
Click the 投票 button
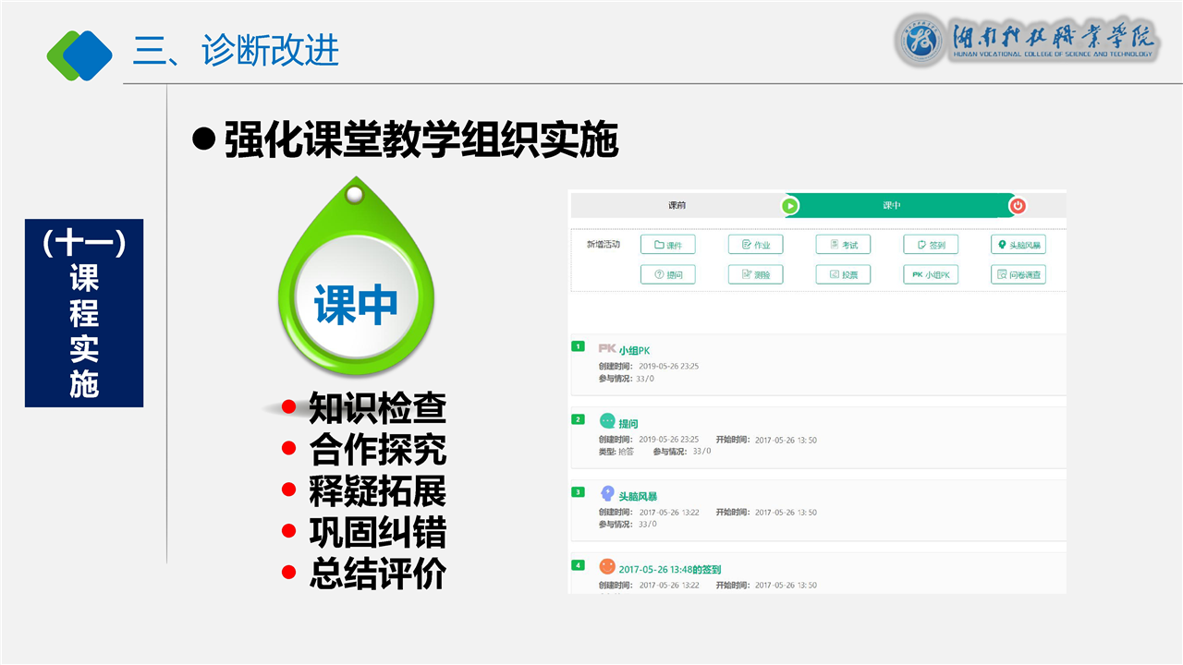(843, 274)
